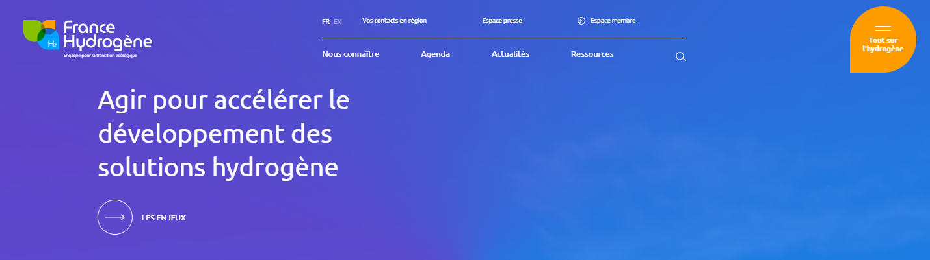Switch site language to FR
Screen dimensions: 930x260
[325, 21]
